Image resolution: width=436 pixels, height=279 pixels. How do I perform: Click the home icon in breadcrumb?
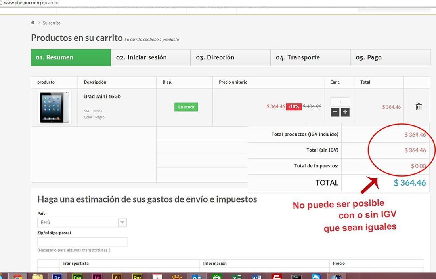point(33,23)
